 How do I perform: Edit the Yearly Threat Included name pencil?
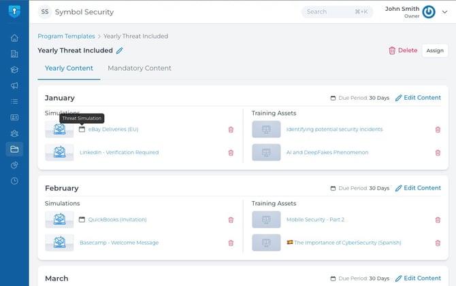coord(120,50)
